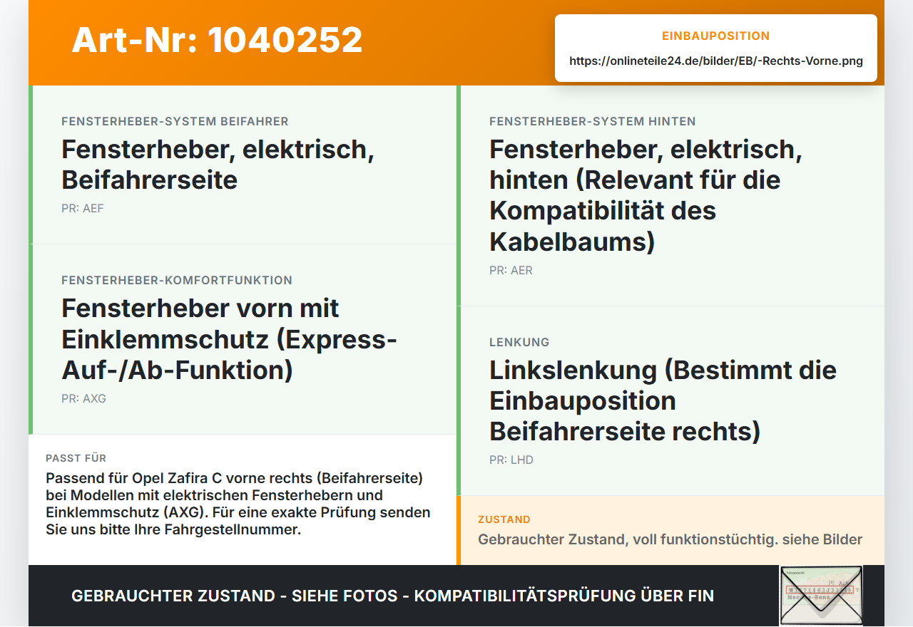This screenshot has height=627, width=913.
Task: Click the EINBAUPOSITION label
Action: pyautogui.click(x=716, y=36)
